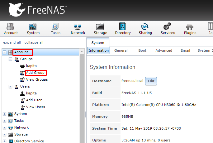Click the System toolbar icon
The height and width of the screenshot is (143, 213).
tap(33, 29)
